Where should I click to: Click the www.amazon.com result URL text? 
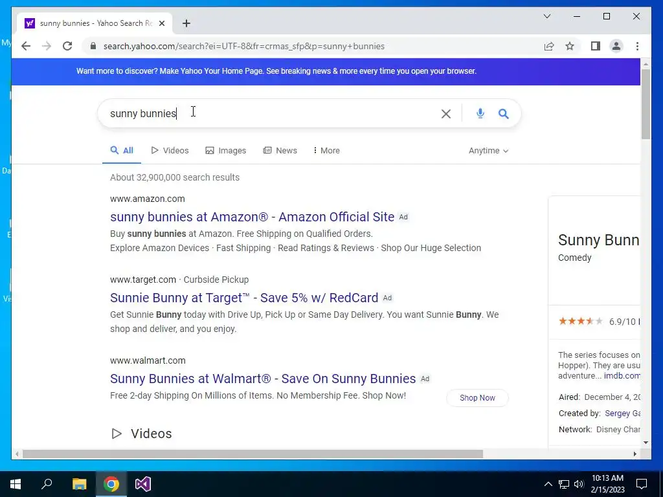[147, 199]
